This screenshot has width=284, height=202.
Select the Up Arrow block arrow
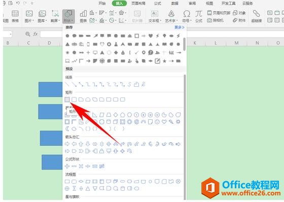click(x=81, y=144)
